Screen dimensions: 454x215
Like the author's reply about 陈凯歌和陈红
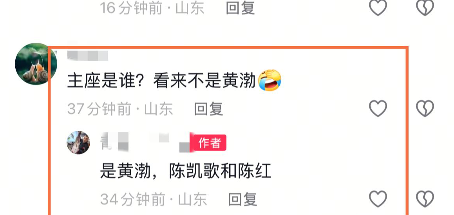378,199
